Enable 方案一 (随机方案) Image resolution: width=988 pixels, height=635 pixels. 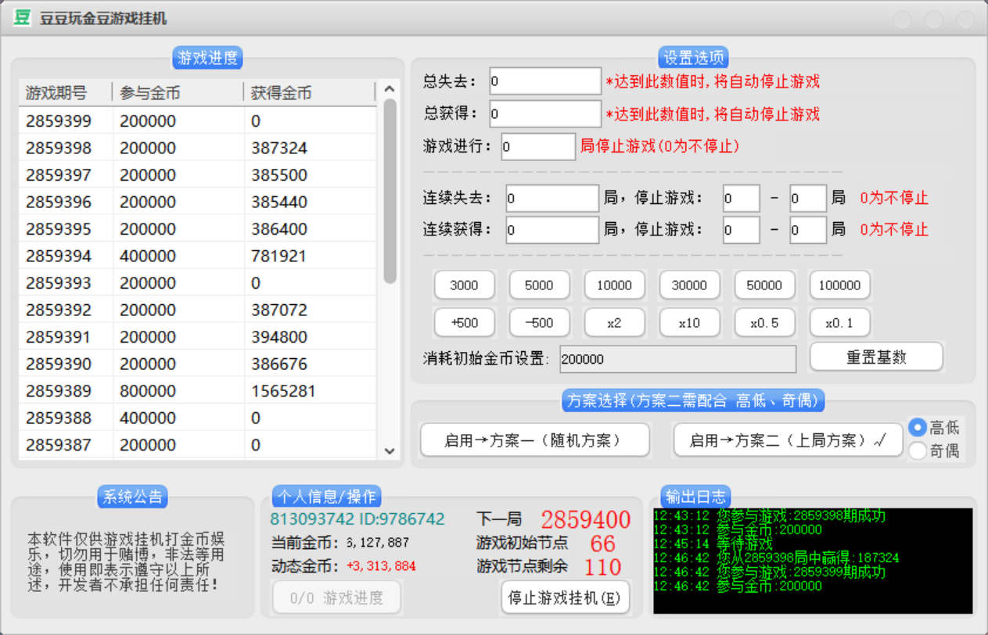pyautogui.click(x=534, y=440)
